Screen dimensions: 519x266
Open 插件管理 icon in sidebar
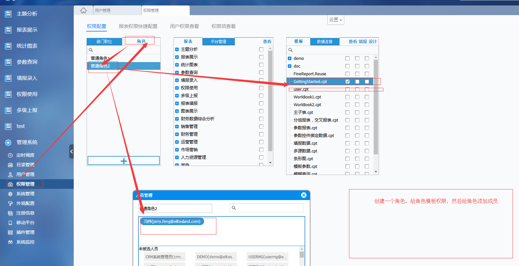coord(10,233)
